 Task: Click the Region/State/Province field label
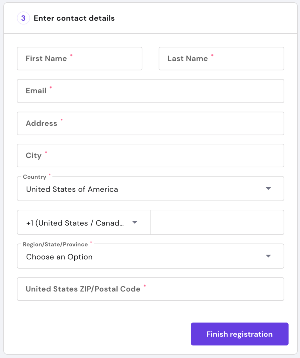(55, 245)
